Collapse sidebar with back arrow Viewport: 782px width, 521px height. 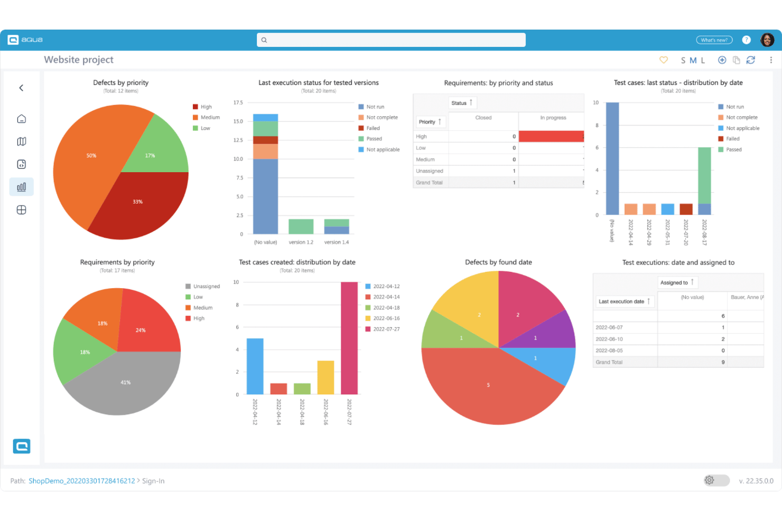click(21, 88)
